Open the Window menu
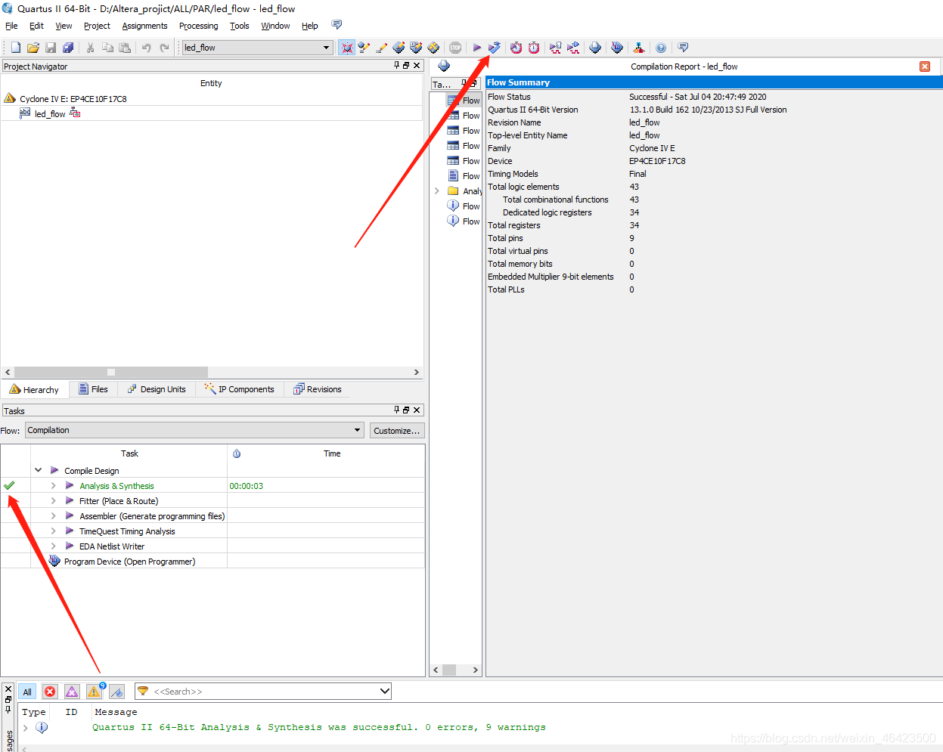Screen dimensions: 943x752 point(275,26)
